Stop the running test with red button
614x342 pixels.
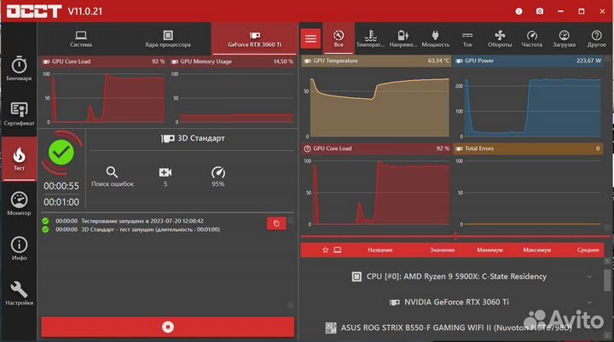click(168, 327)
